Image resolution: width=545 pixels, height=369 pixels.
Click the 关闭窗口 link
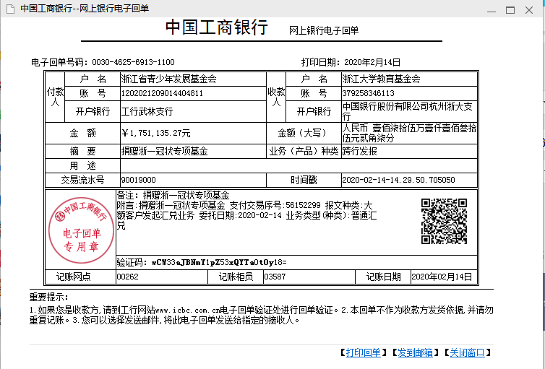click(467, 353)
